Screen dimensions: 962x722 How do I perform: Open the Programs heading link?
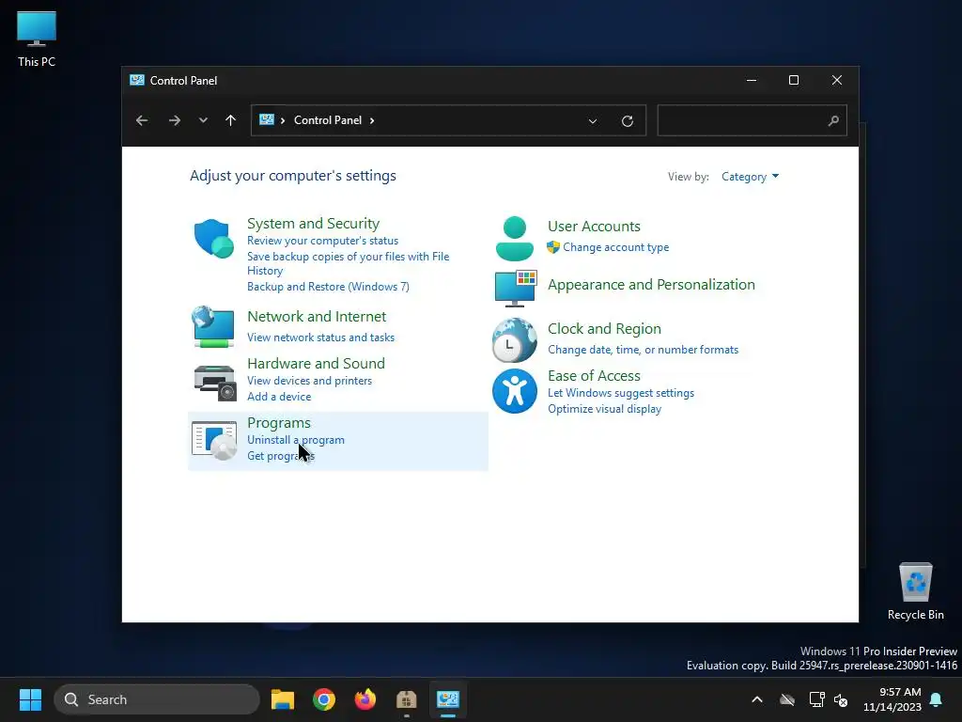278,423
